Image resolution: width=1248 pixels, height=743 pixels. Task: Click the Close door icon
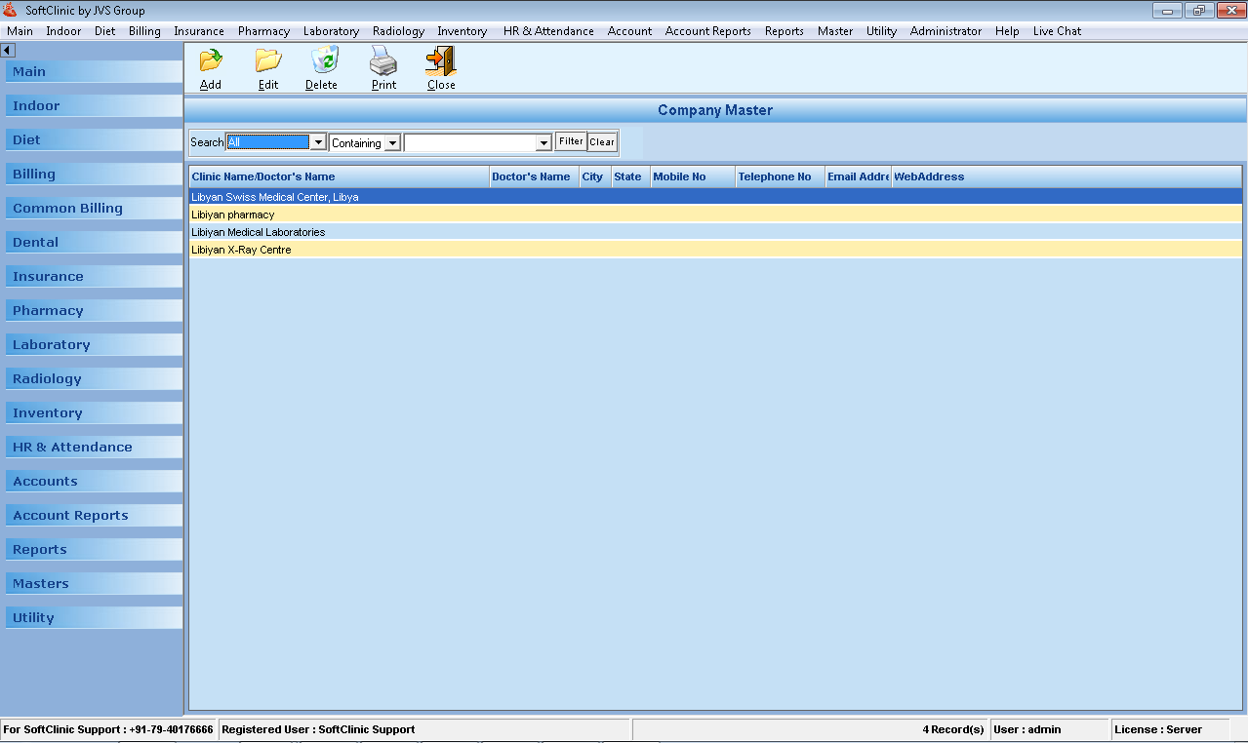439,66
